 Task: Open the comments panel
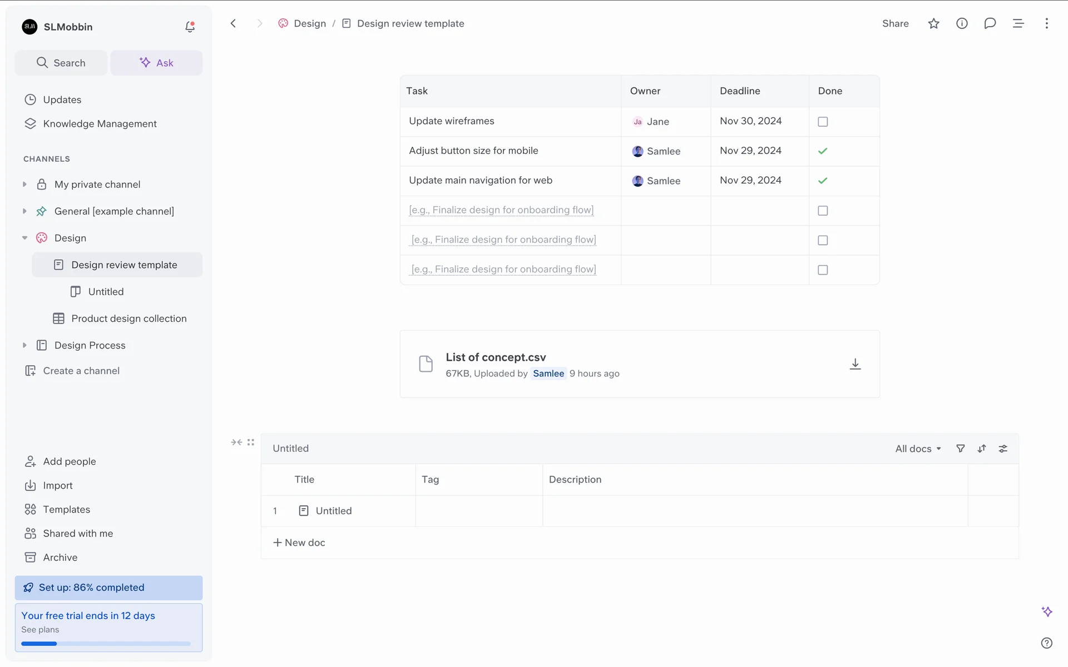click(x=990, y=23)
